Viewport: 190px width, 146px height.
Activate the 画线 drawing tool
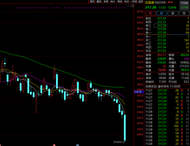120,2
